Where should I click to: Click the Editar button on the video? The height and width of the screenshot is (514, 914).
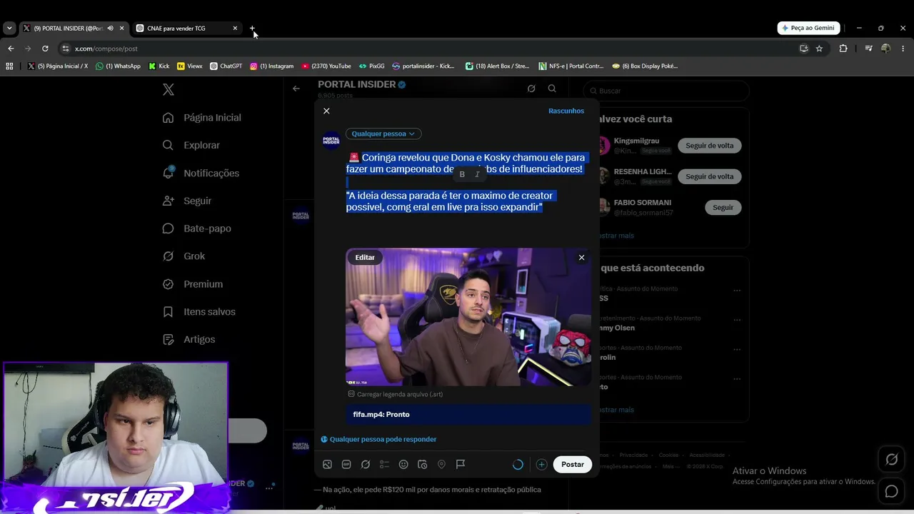click(x=365, y=257)
